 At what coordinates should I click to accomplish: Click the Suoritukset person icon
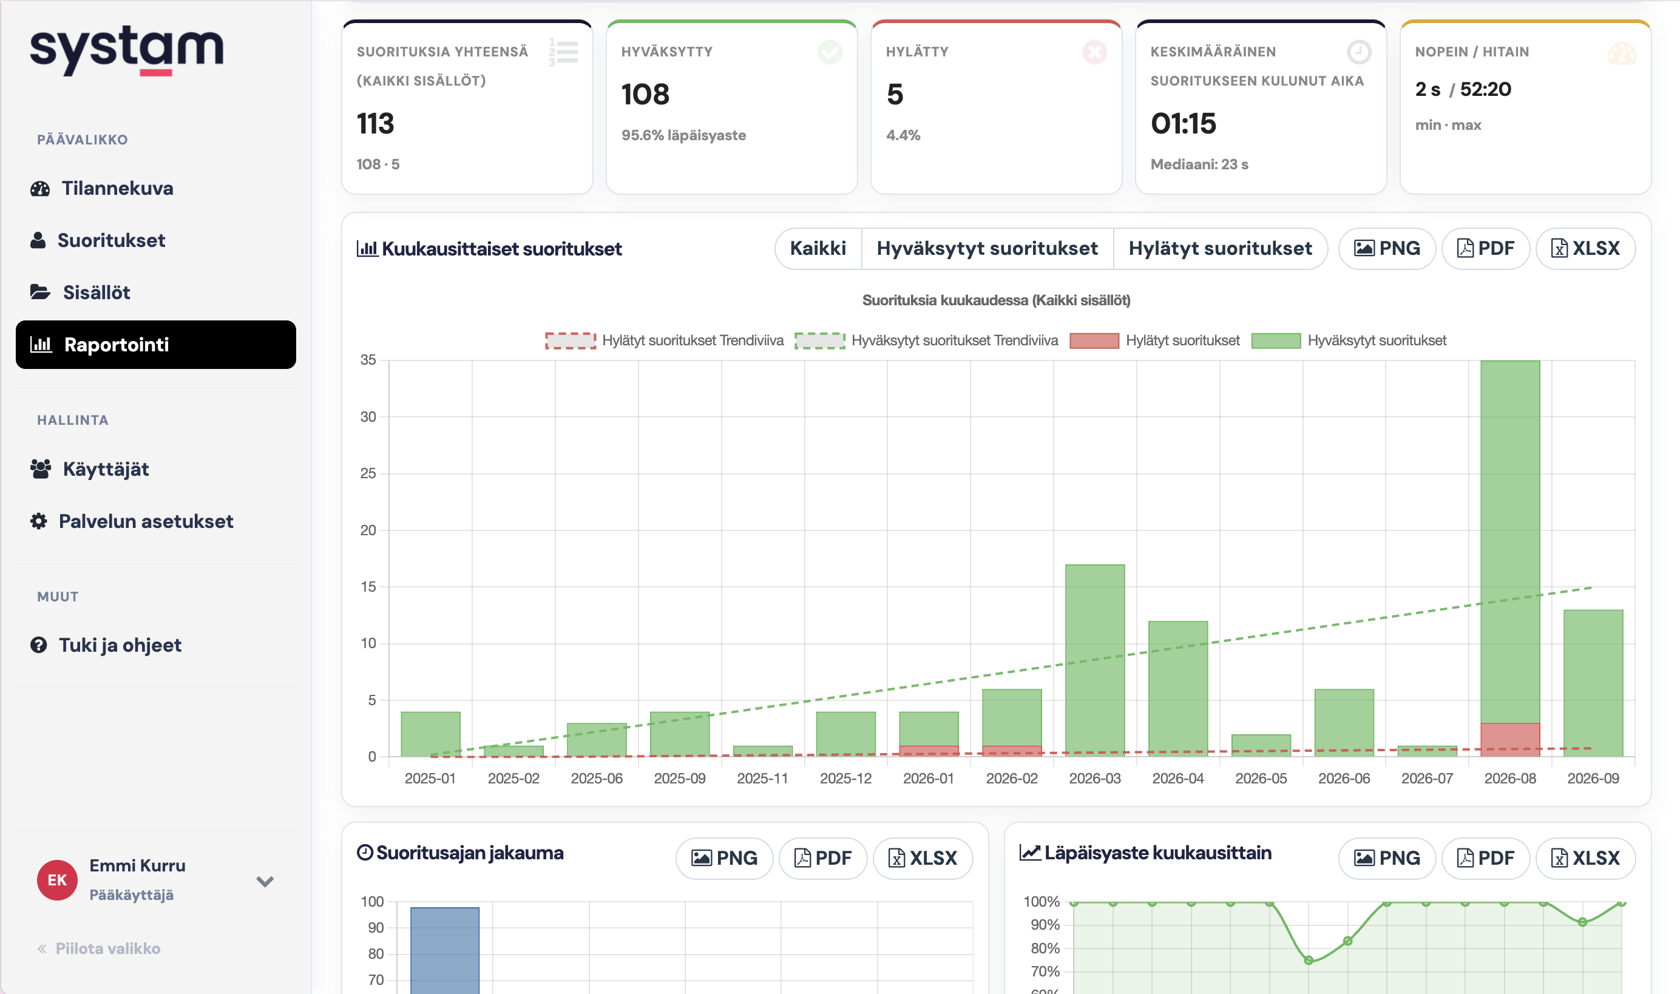(38, 240)
